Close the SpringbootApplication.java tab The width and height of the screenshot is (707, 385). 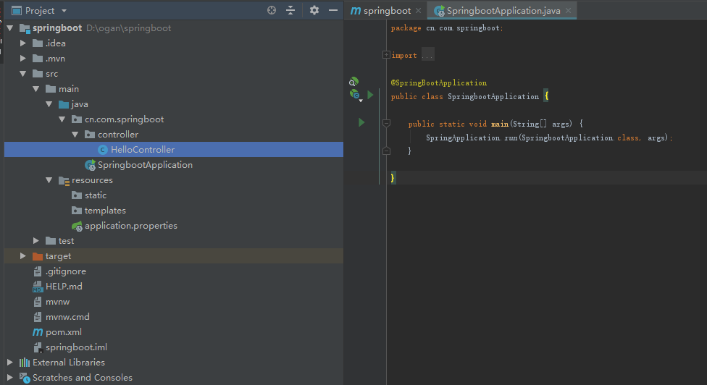568,10
